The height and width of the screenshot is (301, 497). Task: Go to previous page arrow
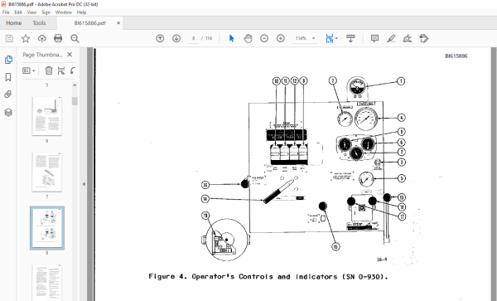pyautogui.click(x=160, y=38)
